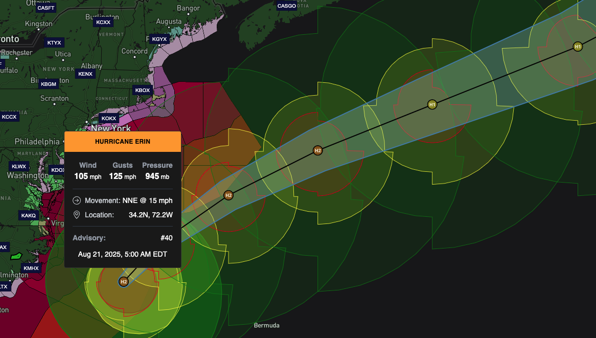
Task: Click the location pin icon in the popup
Action: click(77, 215)
